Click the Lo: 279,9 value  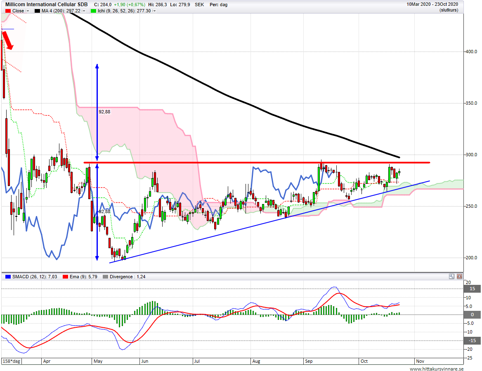tap(180, 5)
